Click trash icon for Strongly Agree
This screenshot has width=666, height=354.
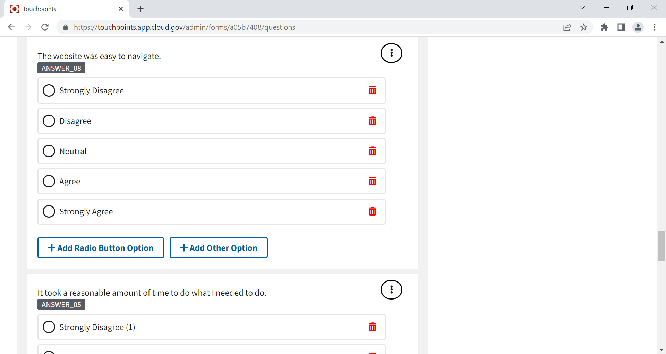pos(372,211)
